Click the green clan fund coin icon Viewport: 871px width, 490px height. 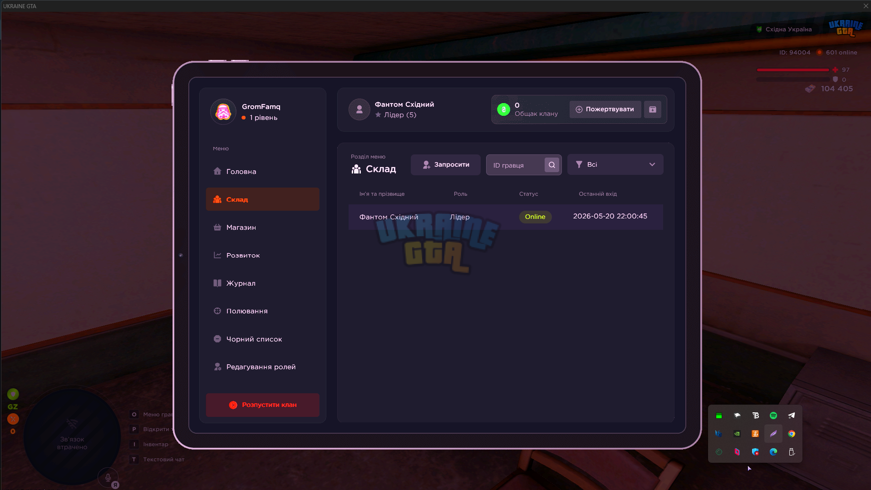click(x=503, y=109)
